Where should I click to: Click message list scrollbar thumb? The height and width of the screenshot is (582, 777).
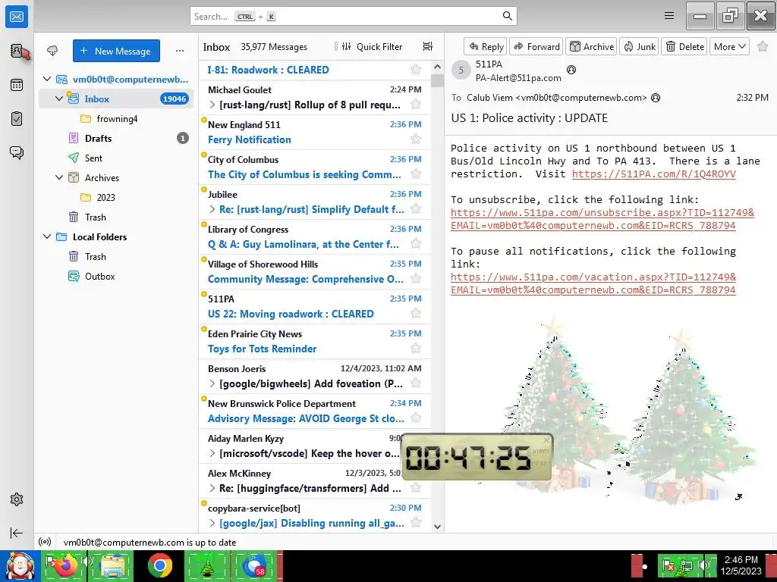tap(437, 80)
